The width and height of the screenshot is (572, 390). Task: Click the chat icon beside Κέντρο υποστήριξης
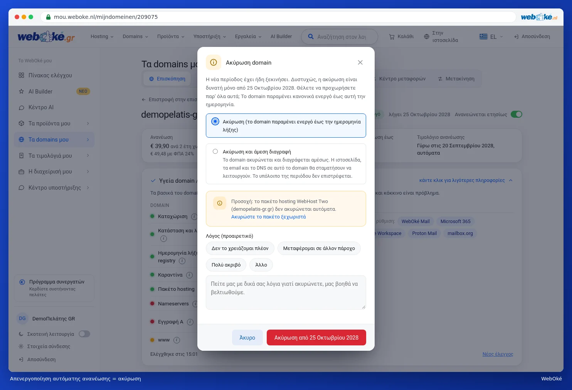coord(22,188)
